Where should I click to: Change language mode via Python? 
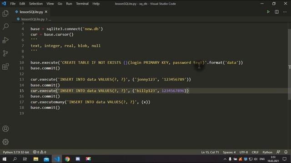click(x=267, y=152)
